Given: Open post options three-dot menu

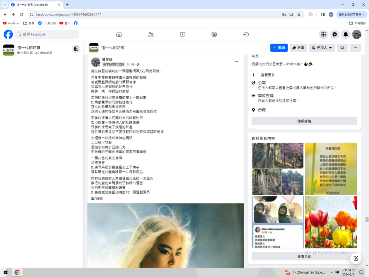Looking at the screenshot, I should coord(236,62).
